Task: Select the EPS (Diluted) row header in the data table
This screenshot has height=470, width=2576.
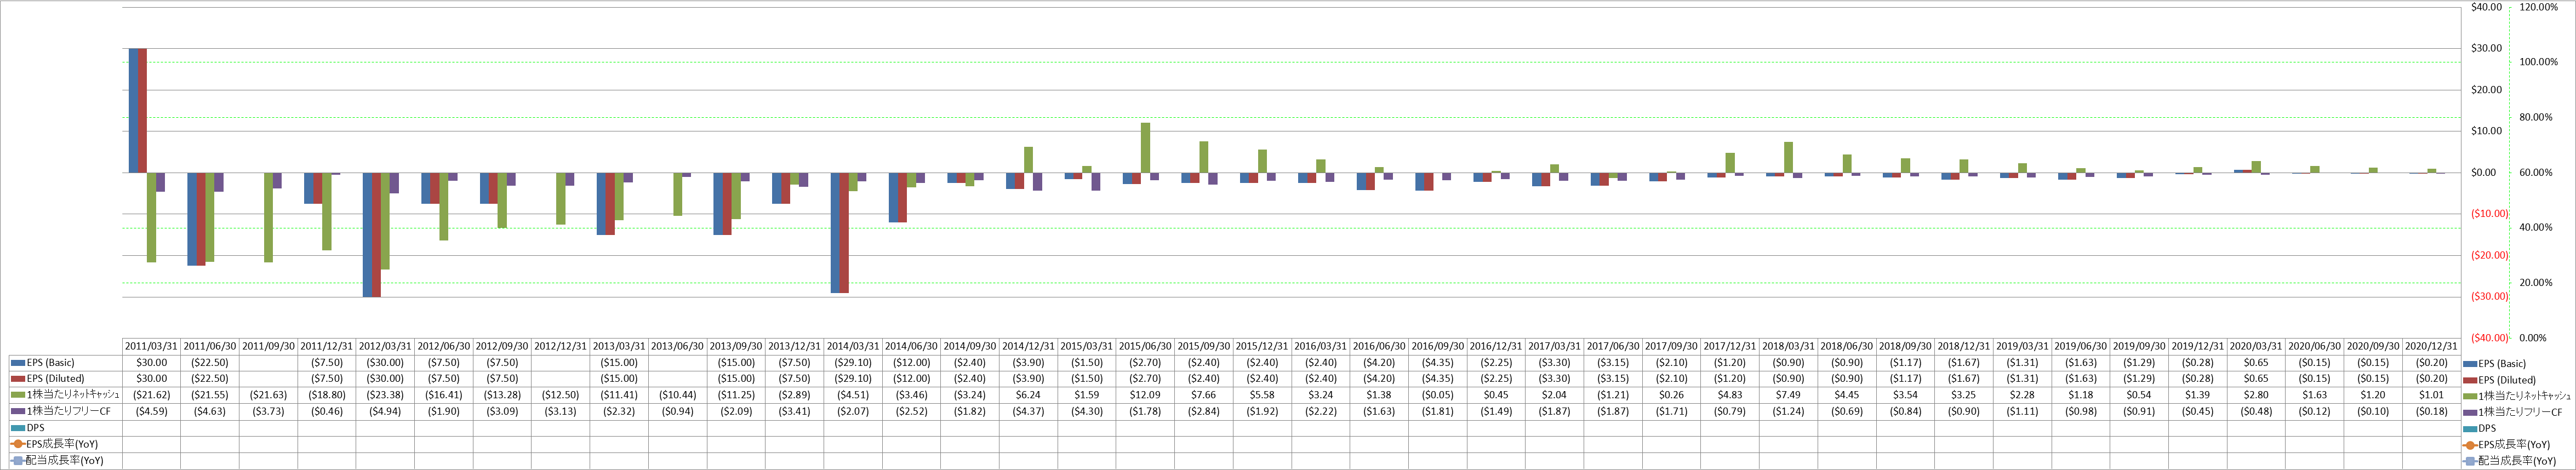Action: click(x=65, y=379)
